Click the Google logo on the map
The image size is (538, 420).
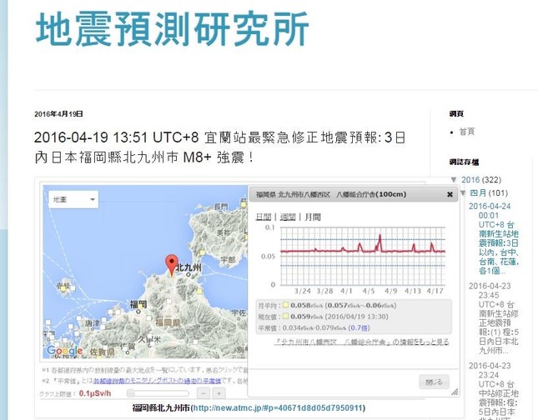point(64,351)
